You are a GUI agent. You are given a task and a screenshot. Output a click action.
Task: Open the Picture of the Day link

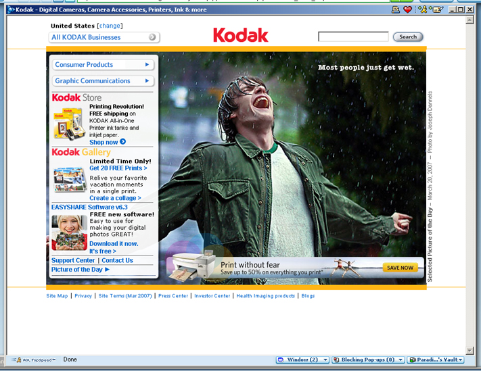pos(77,270)
